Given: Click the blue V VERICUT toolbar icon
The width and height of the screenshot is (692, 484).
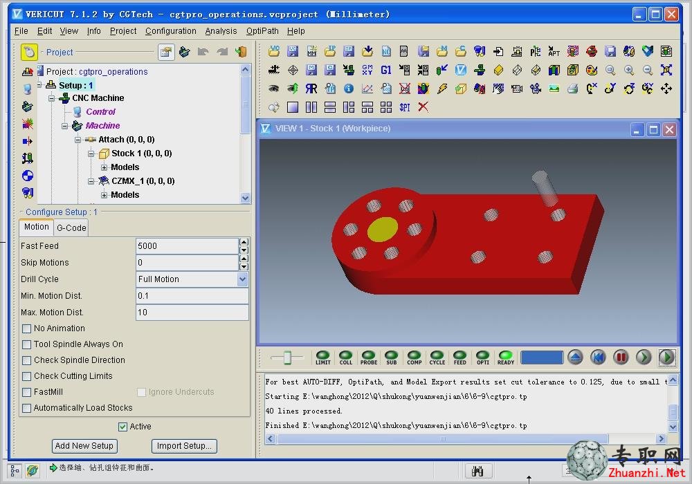Looking at the screenshot, I should tap(460, 70).
